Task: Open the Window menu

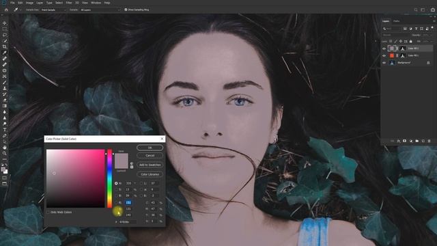Action: 96,3
